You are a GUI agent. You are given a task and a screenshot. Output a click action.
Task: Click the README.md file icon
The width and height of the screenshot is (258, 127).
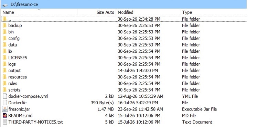click(x=5, y=115)
